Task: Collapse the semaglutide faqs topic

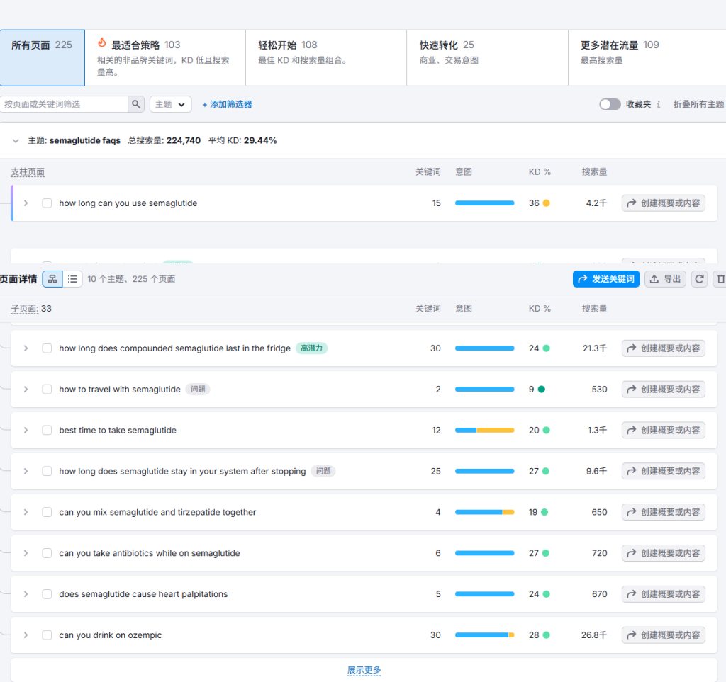Action: click(16, 140)
